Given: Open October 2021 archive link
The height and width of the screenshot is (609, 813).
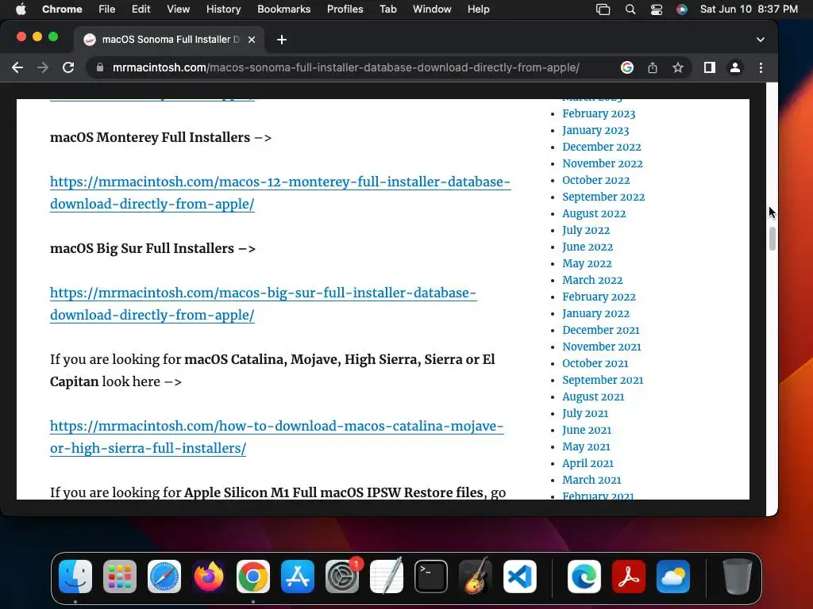Looking at the screenshot, I should pyautogui.click(x=595, y=363).
